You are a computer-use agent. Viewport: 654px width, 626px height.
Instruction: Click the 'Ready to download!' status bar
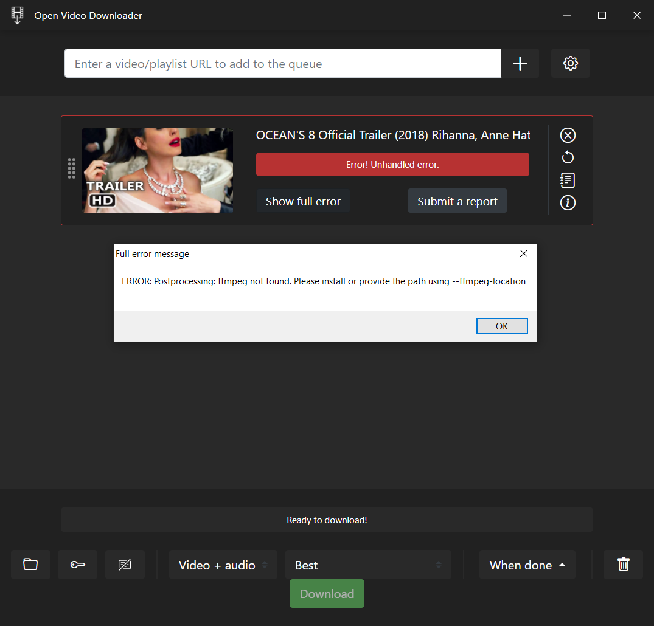327,520
